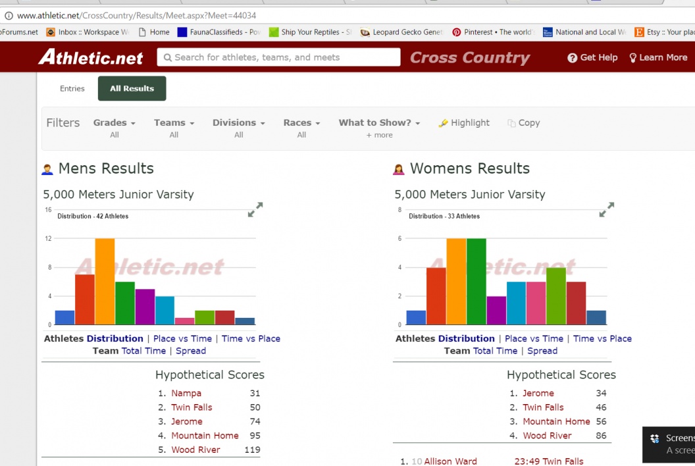Switch to the Entries tab
The image size is (695, 466).
pyautogui.click(x=72, y=88)
